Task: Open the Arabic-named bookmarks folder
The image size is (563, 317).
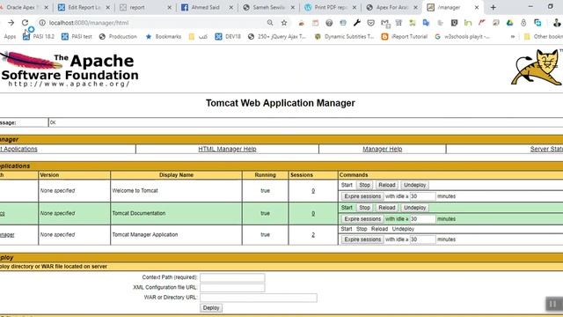Action: [x=198, y=37]
